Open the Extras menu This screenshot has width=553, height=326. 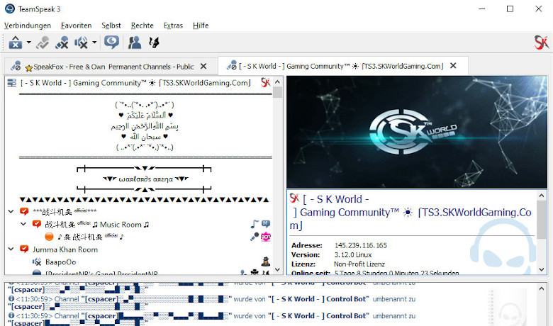pyautogui.click(x=173, y=26)
